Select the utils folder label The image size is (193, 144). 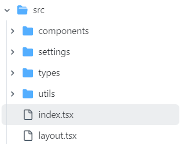tap(46, 94)
